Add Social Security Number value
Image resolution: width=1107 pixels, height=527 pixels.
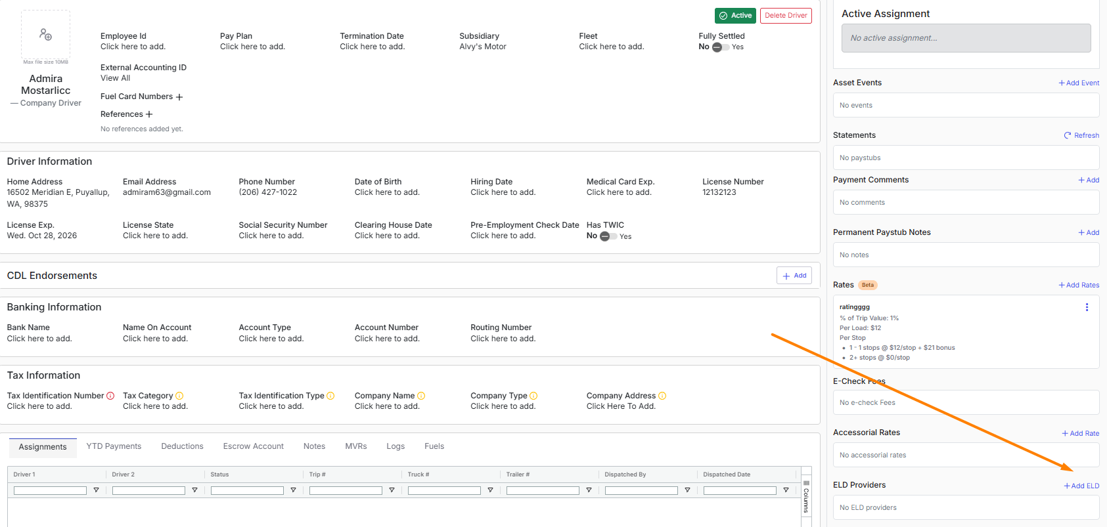click(x=271, y=236)
